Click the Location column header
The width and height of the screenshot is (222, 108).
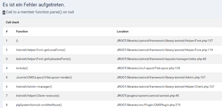point(123,31)
